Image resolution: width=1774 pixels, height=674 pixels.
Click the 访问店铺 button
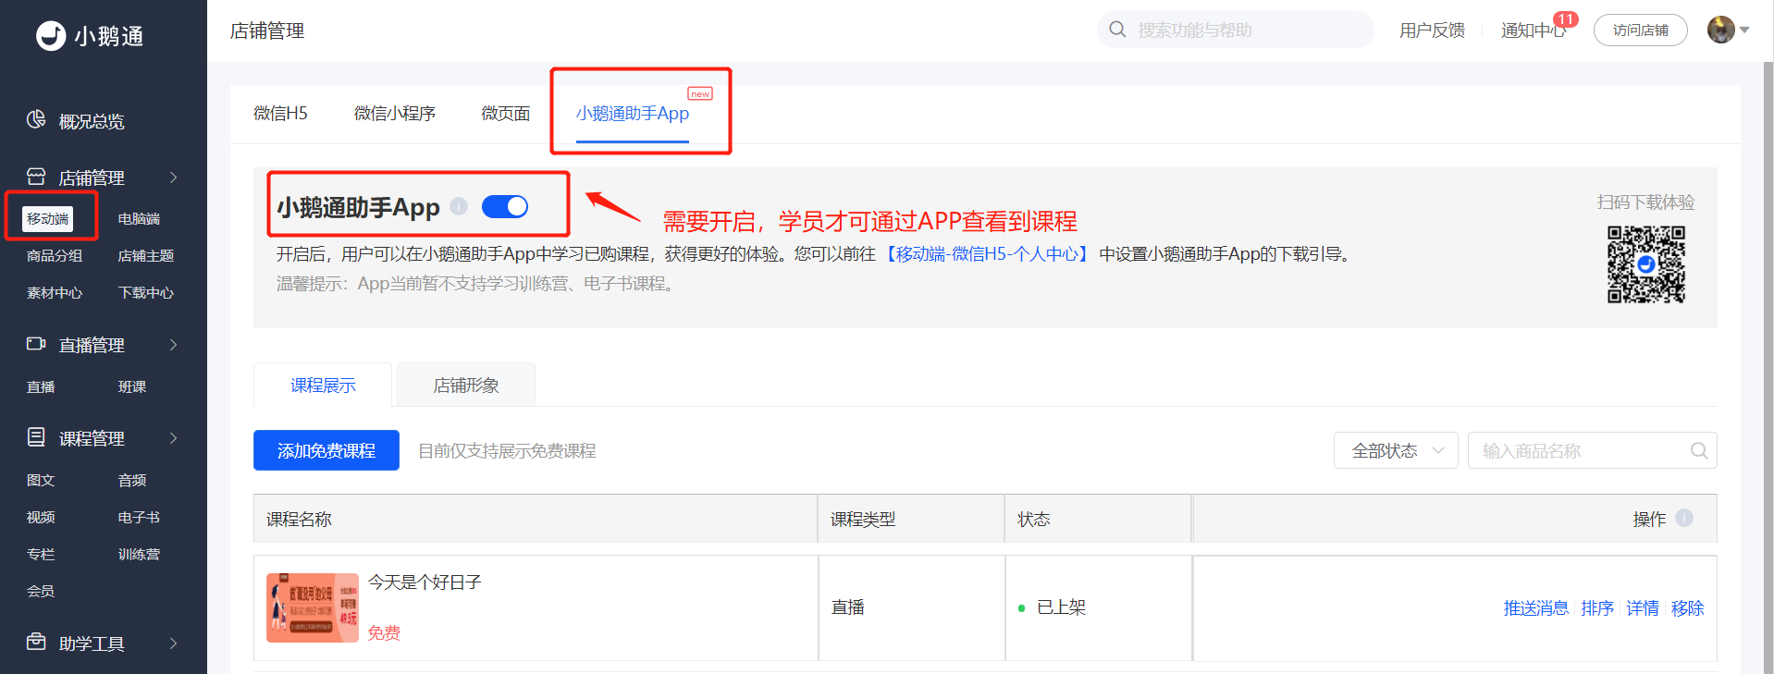click(x=1641, y=30)
